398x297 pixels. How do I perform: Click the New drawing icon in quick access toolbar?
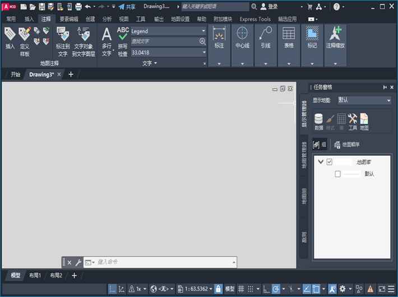24,7
